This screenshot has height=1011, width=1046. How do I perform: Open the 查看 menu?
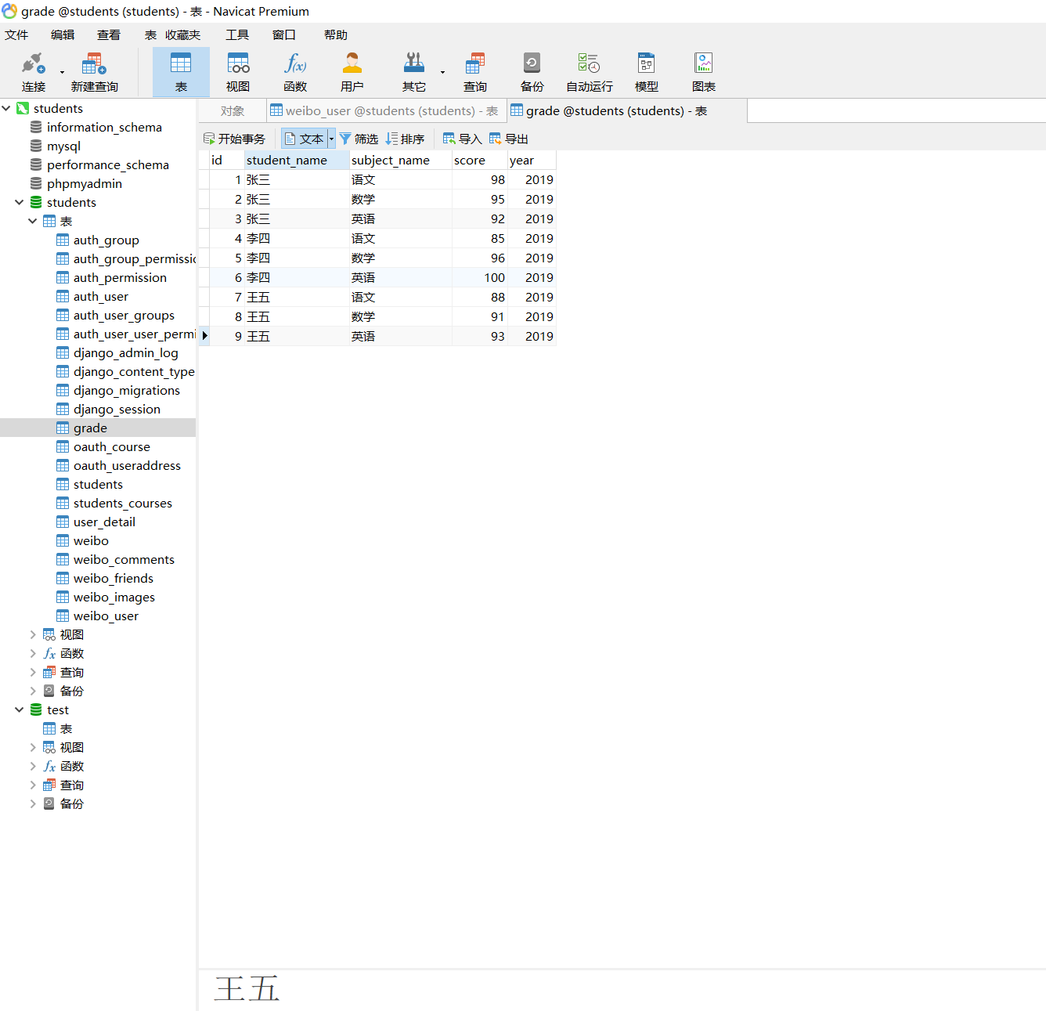[109, 34]
